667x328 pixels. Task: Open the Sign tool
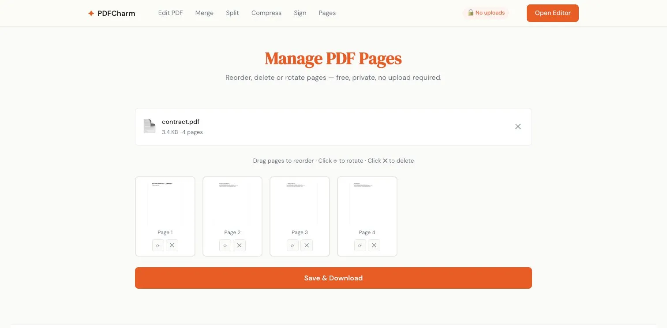pos(300,13)
